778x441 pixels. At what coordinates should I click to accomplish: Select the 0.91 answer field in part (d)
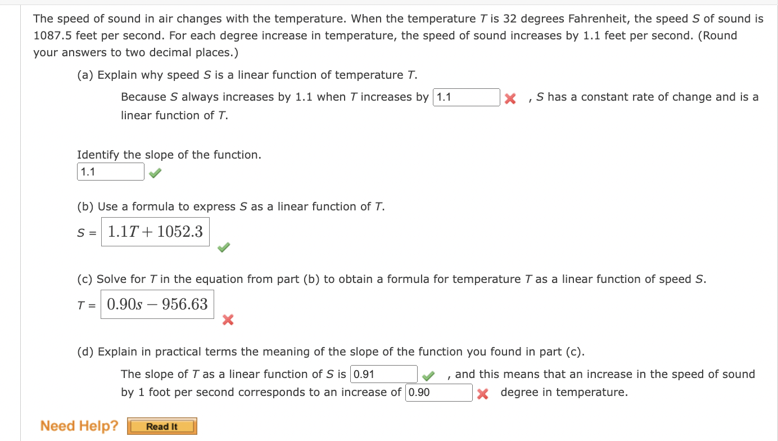(385, 373)
